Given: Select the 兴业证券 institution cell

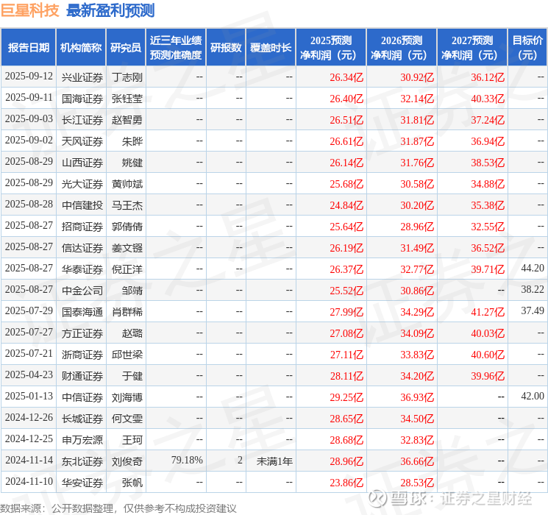Looking at the screenshot, I should [x=82, y=77].
